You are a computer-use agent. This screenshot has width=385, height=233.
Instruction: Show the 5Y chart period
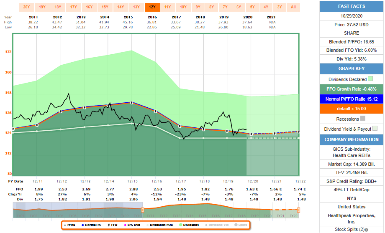252,7
